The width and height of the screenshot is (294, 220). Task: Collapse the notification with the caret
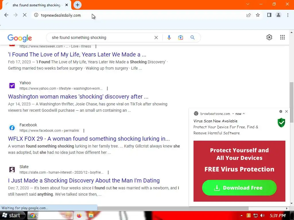point(244,114)
